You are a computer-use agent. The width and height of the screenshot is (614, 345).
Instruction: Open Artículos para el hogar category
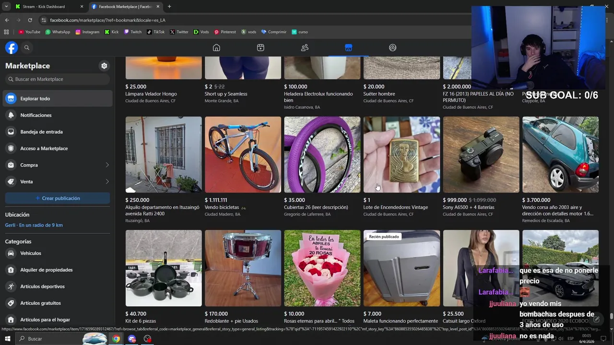58,320
